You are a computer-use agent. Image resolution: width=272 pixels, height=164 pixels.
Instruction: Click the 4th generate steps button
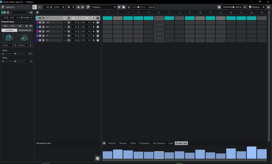(x=20, y=26)
